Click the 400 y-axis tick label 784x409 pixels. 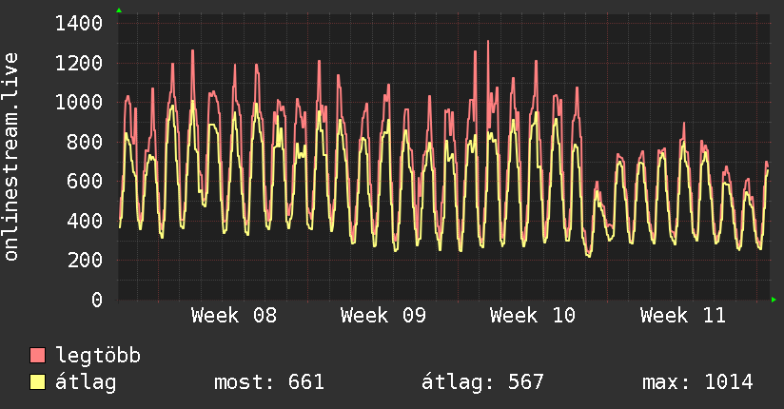pos(85,220)
